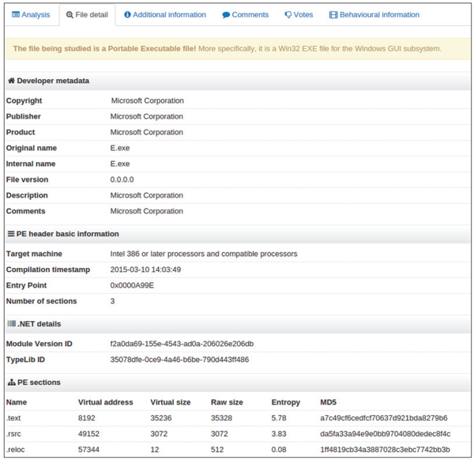The image size is (474, 460).
Task: Click the speech bubble Comments icon
Action: tap(226, 15)
